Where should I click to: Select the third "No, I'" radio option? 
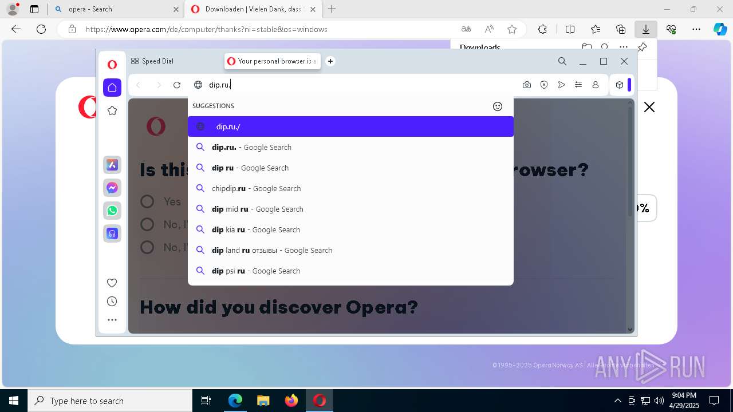[x=147, y=247]
